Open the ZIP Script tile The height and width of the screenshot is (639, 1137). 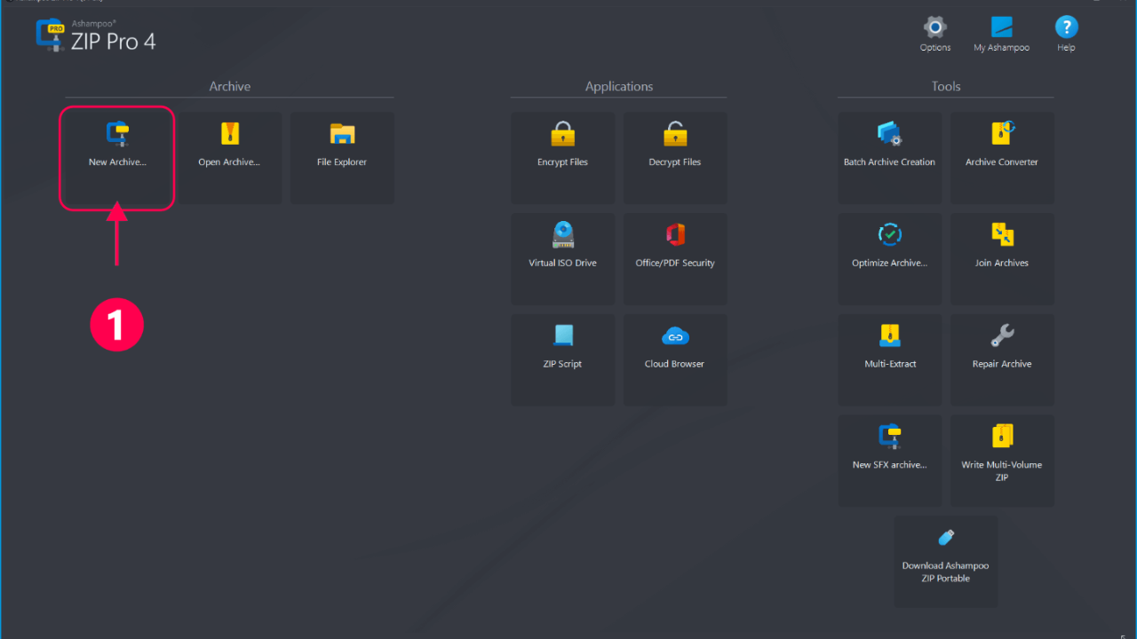click(x=562, y=360)
